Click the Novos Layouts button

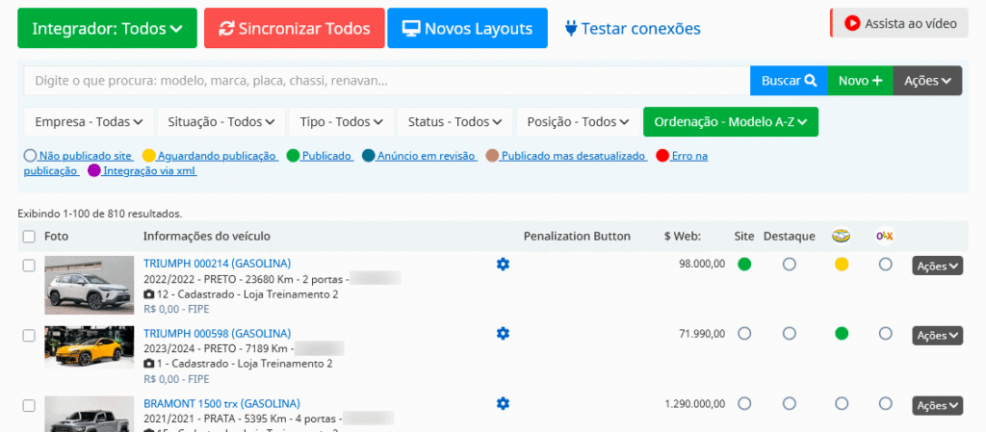[x=467, y=28]
